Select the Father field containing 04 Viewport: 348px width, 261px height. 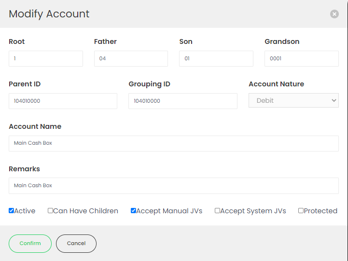131,58
